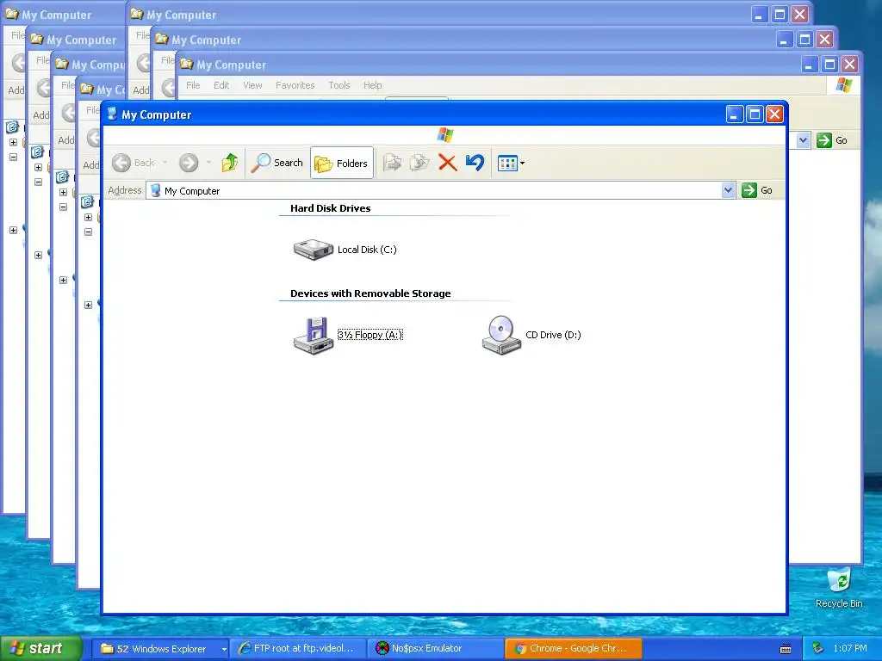Open the Forward history dropdown arrow

pyautogui.click(x=208, y=163)
